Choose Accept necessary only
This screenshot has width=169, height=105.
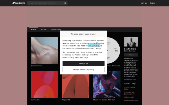tap(84, 70)
